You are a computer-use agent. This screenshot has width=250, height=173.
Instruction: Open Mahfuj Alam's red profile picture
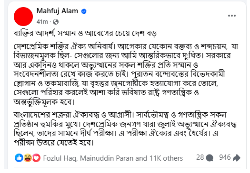[x=23, y=17]
